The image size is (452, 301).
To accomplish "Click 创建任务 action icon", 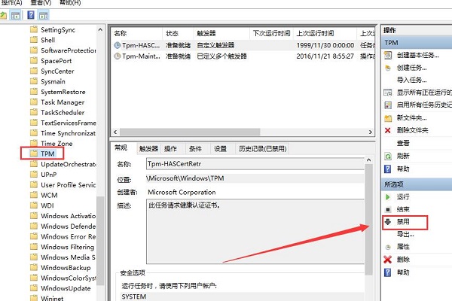I will coord(388,68).
